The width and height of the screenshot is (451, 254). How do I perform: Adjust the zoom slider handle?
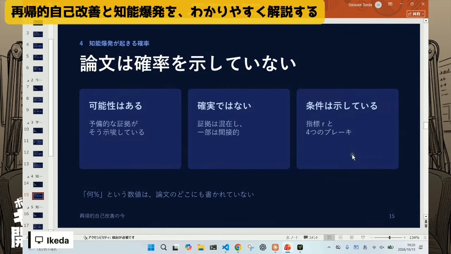[x=389, y=237]
